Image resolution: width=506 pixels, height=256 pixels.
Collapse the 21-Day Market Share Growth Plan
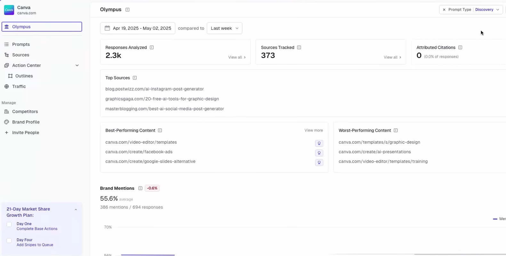coord(76,210)
